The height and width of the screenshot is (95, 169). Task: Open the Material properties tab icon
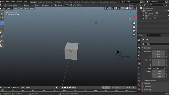click(x=139, y=85)
